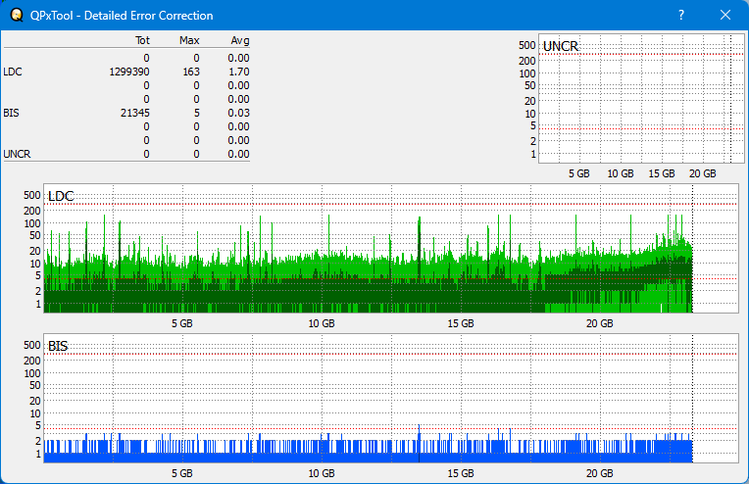Click the 5 GB label under UNCR graph
Image resolution: width=749 pixels, height=484 pixels.
point(579,173)
